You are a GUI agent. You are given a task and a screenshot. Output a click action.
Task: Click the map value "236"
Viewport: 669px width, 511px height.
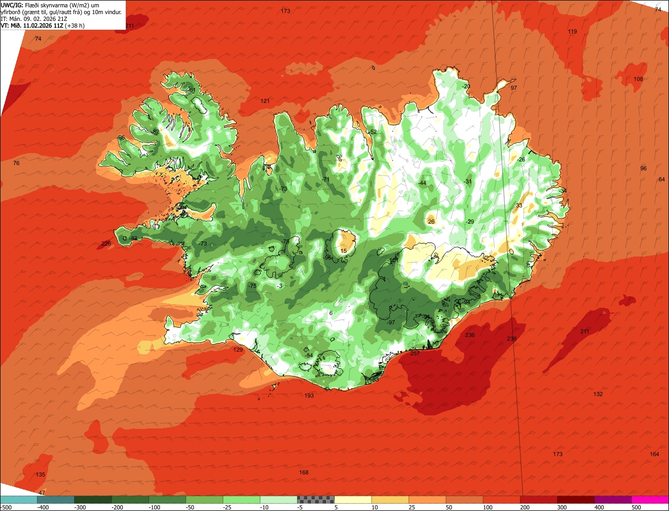(470, 335)
